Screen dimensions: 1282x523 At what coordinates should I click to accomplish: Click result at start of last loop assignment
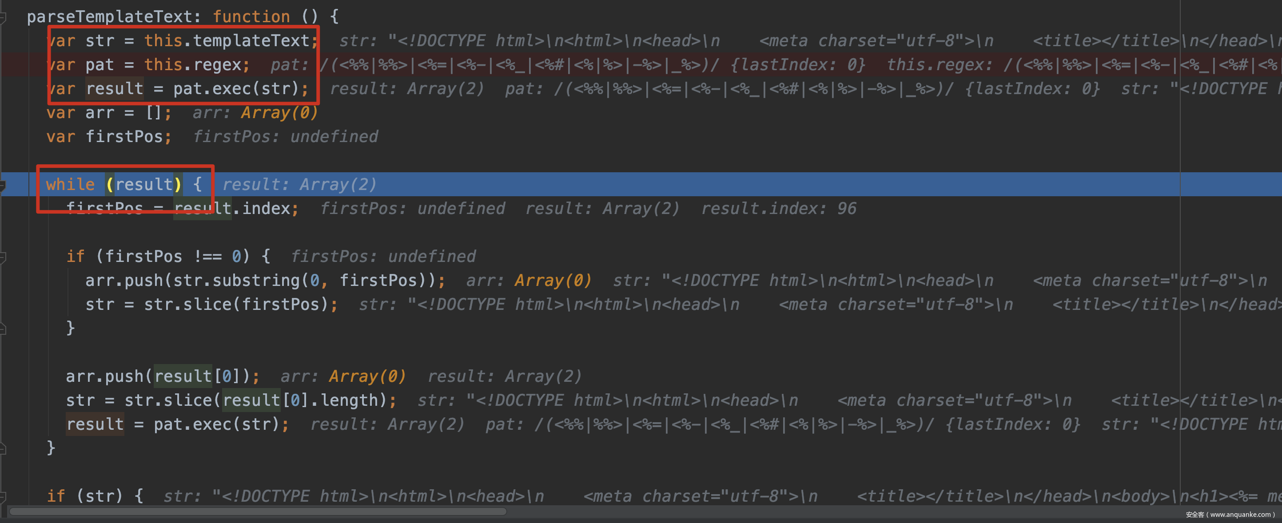(95, 424)
